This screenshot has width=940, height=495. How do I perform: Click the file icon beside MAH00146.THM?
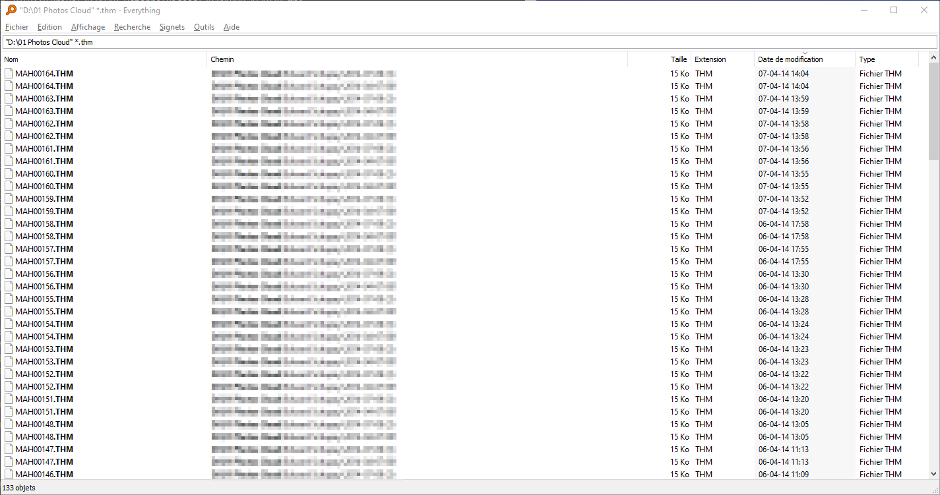click(9, 475)
